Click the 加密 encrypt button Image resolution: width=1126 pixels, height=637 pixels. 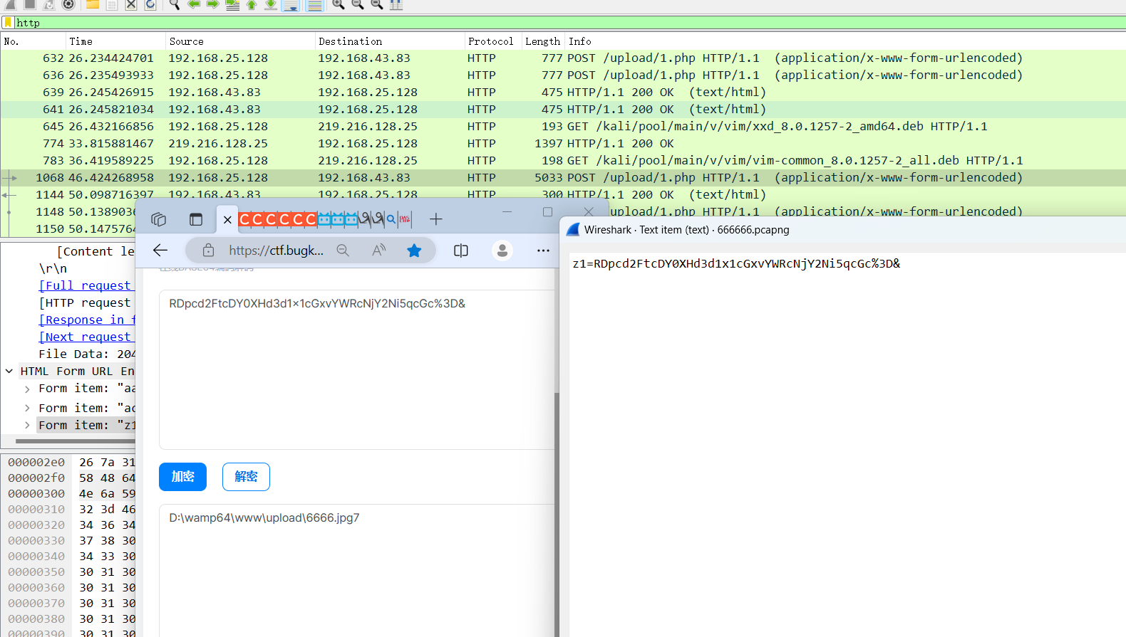[182, 477]
